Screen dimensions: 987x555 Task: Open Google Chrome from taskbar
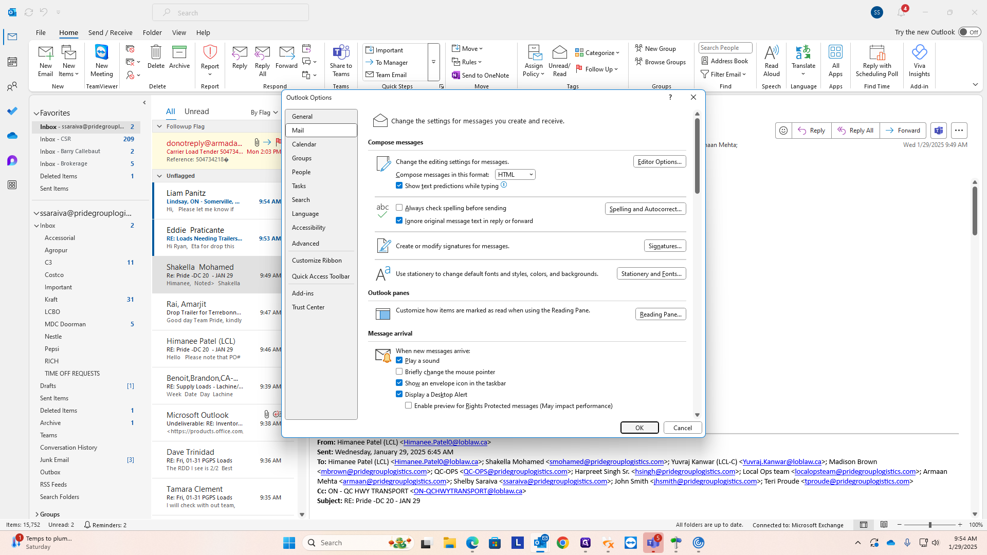[x=563, y=543]
